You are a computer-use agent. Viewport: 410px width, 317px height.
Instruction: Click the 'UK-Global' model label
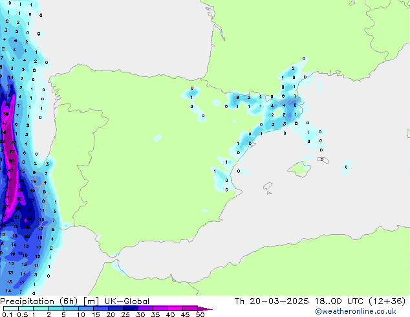[127, 301]
